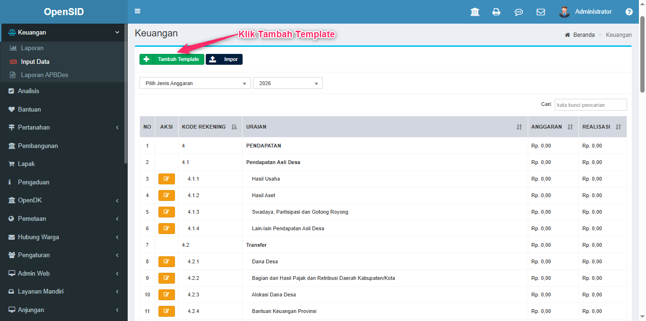Click the Impor button
Screen dimensions: 646x321
(x=224, y=59)
